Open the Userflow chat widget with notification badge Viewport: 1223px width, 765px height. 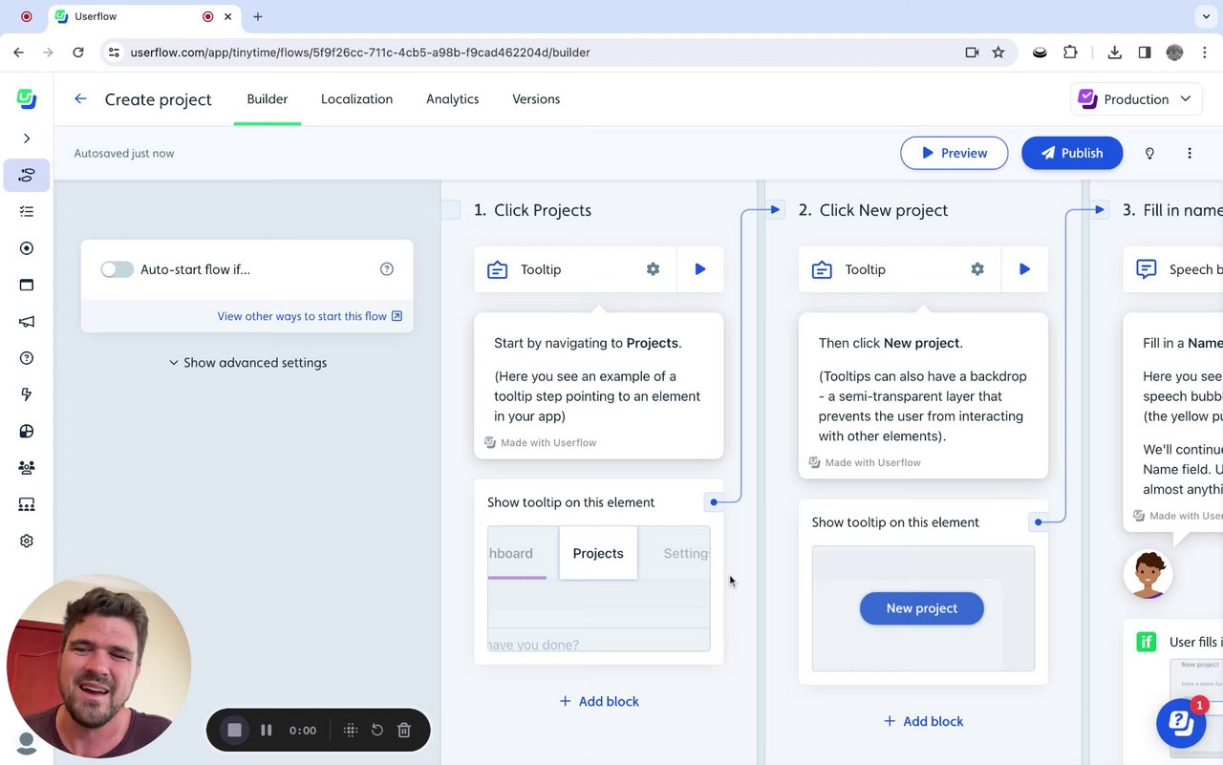1181,723
